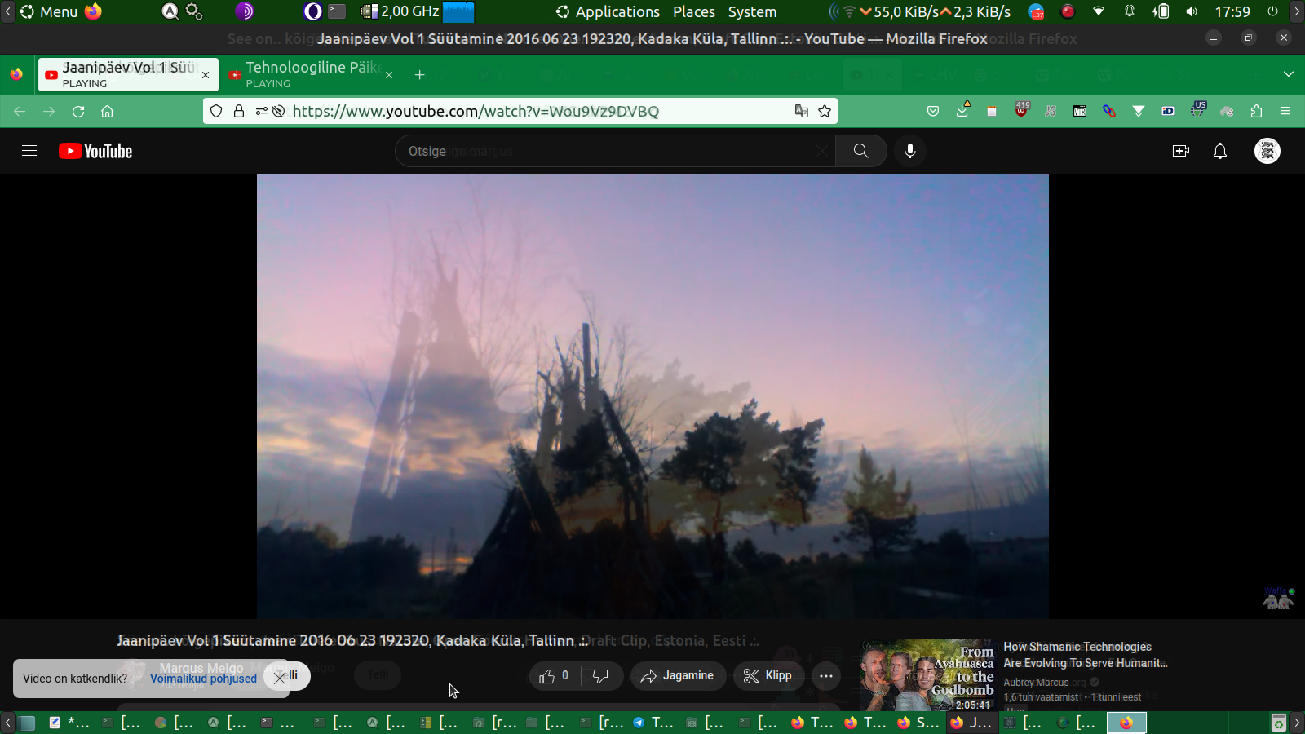Open YouTube notifications bell
Image resolution: width=1305 pixels, height=734 pixels.
[x=1220, y=151]
